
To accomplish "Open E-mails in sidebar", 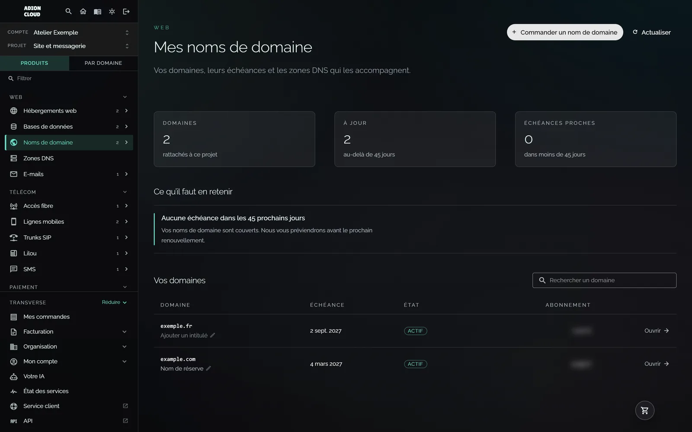I will click(x=69, y=174).
